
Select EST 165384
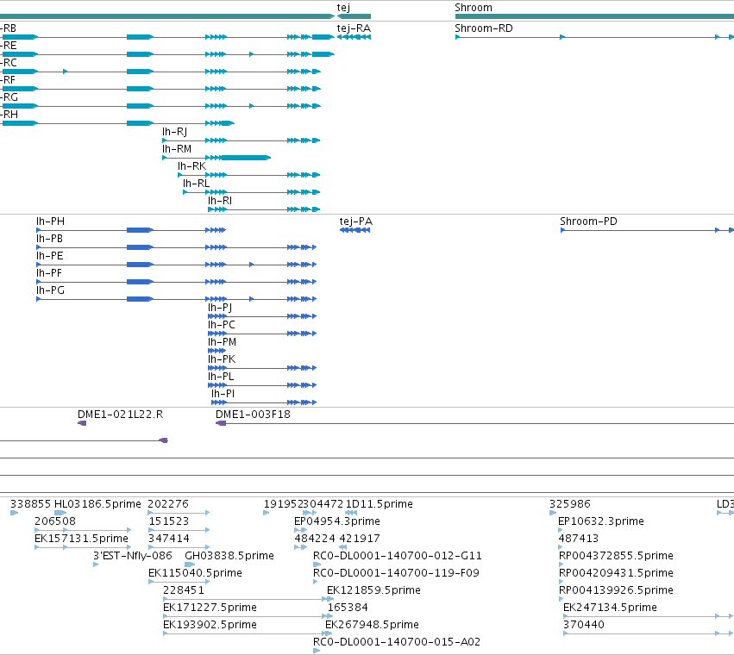348,608
